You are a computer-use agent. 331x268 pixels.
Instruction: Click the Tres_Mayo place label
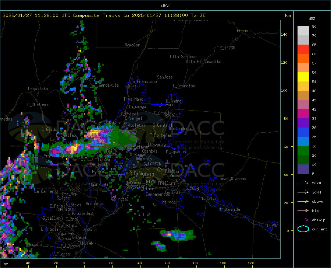click(x=133, y=99)
